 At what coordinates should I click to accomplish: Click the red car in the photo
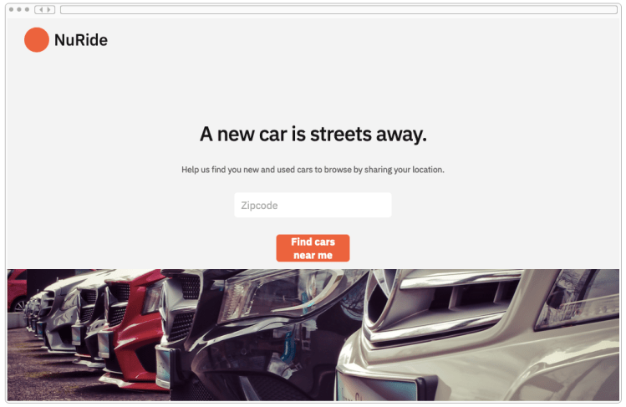point(134,331)
